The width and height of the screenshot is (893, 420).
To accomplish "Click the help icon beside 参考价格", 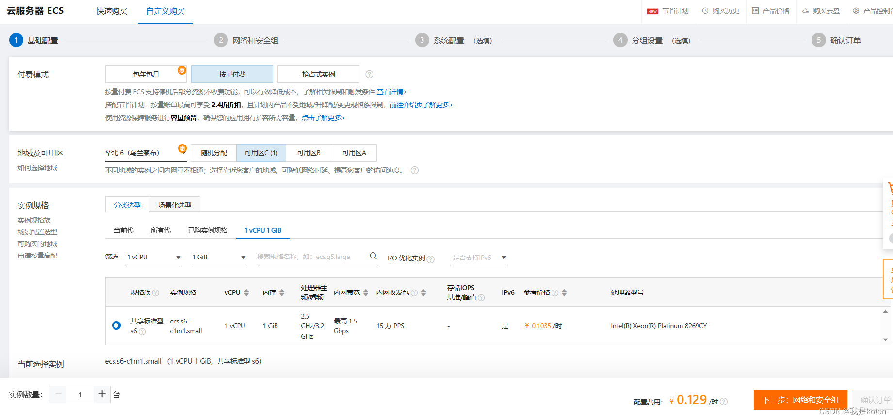I will pos(555,293).
